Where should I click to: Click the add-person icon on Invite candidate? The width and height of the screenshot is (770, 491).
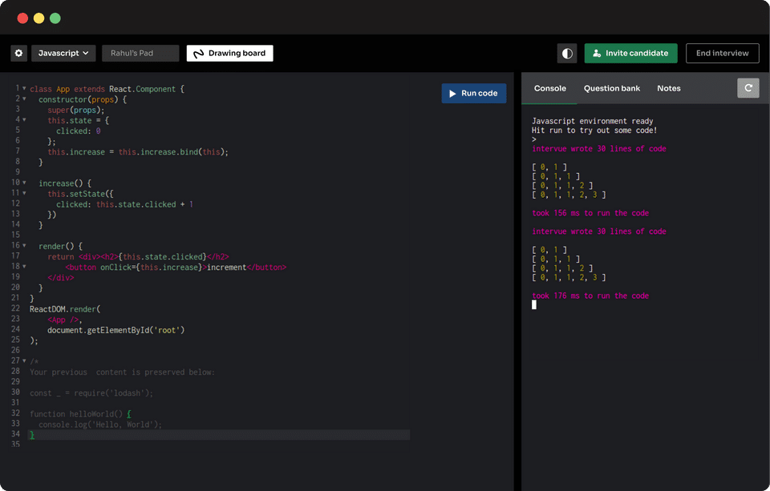pos(597,54)
